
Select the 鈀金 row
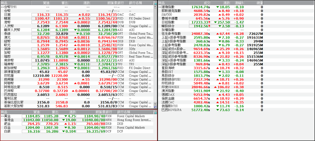(77, 123)
